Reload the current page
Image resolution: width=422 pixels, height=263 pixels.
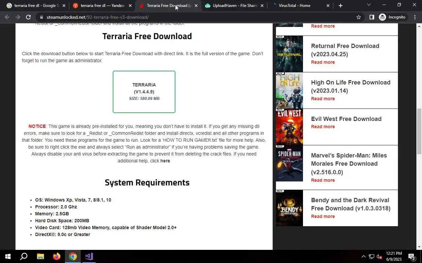(28, 17)
